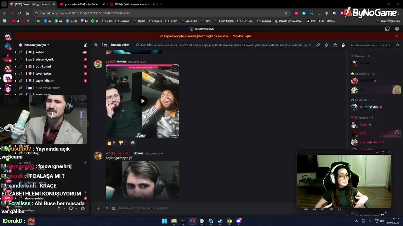The width and height of the screenshot is (403, 226).
Task: Show hidden system tray icons
Action: pos(356,221)
